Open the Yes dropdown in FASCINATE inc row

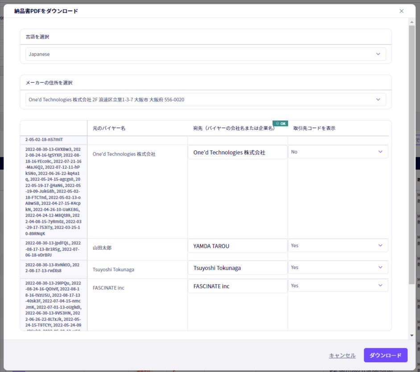(338, 285)
